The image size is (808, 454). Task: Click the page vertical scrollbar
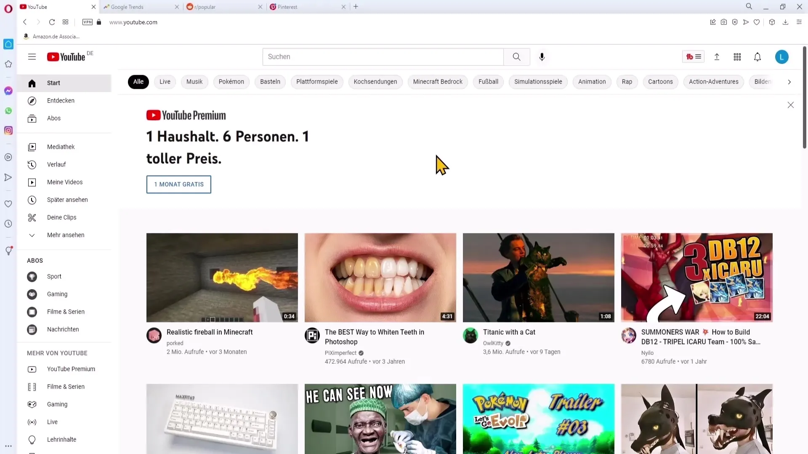[804, 98]
